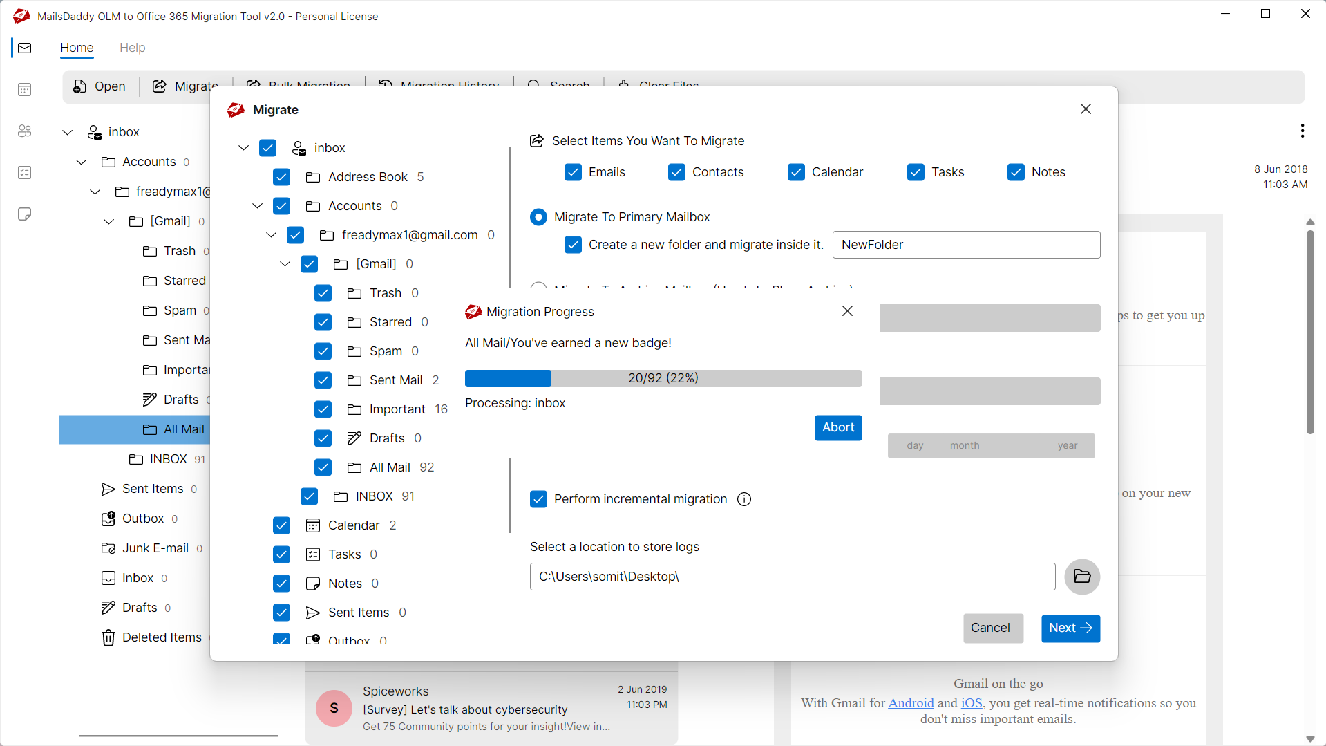Click the Notes folder icon in Migrate tree
Viewport: 1326px width, 746px height.
313,584
